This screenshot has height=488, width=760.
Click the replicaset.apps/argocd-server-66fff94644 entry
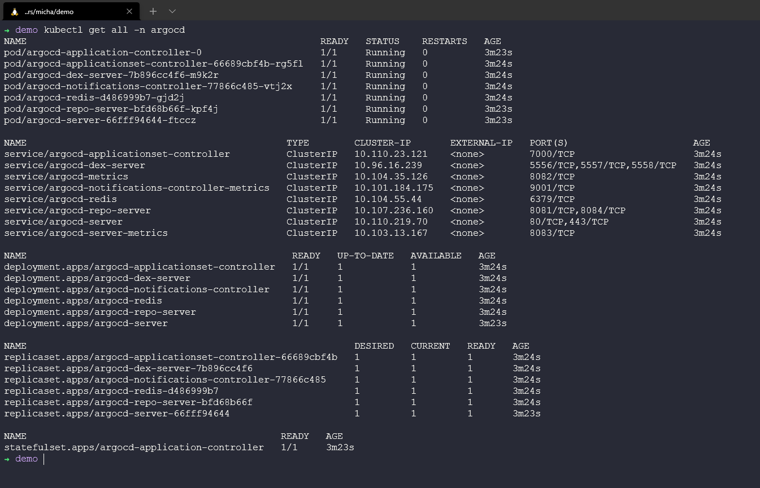pyautogui.click(x=116, y=414)
